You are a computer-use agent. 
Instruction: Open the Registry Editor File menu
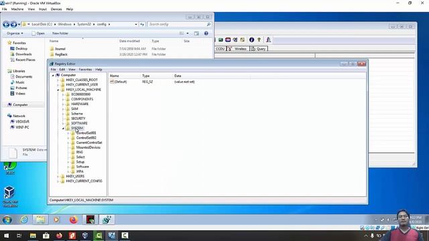coord(53,70)
